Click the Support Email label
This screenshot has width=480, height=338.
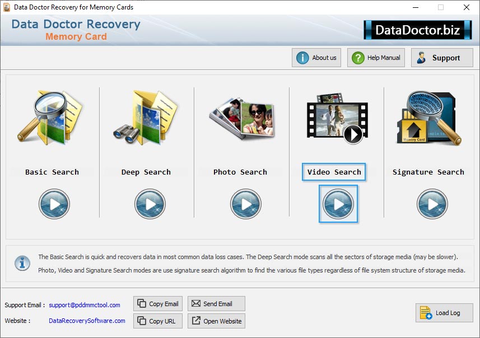click(25, 305)
